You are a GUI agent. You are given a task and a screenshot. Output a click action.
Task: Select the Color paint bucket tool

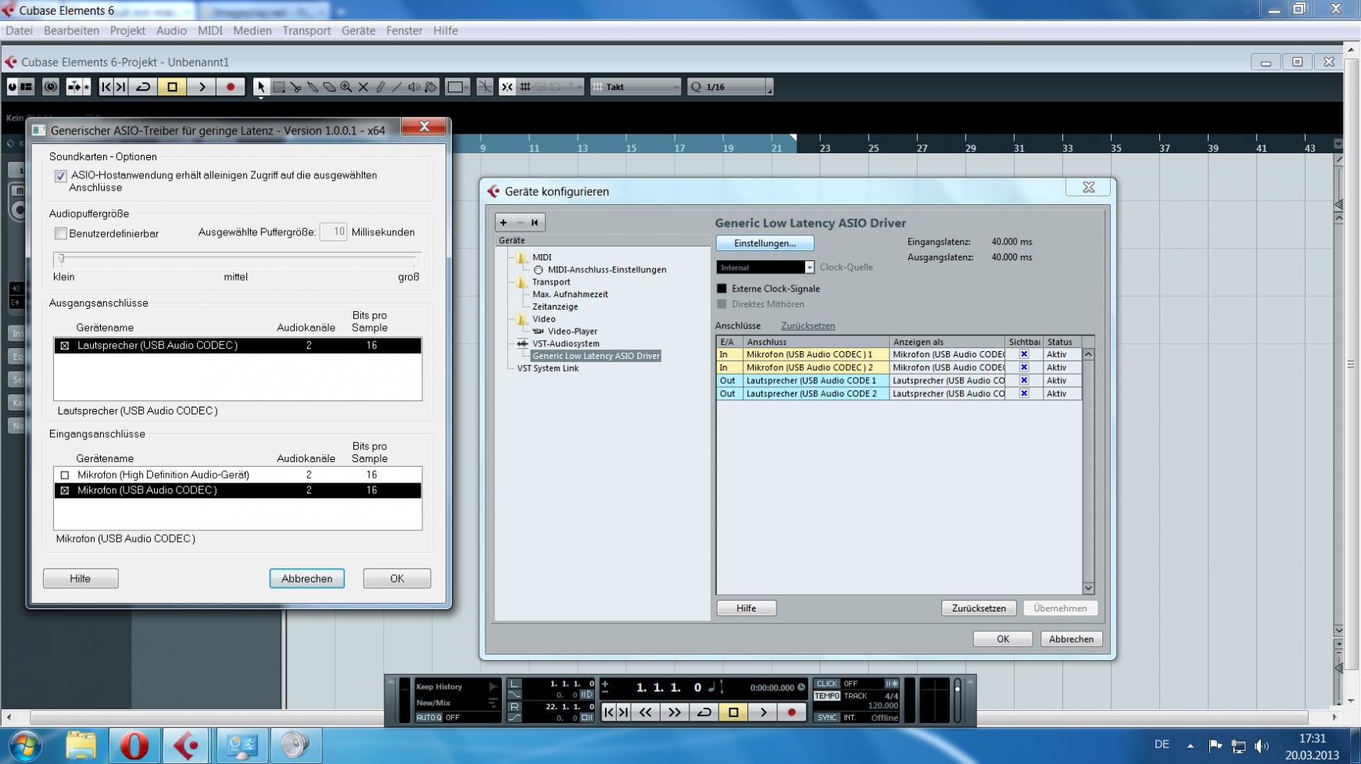click(x=432, y=87)
